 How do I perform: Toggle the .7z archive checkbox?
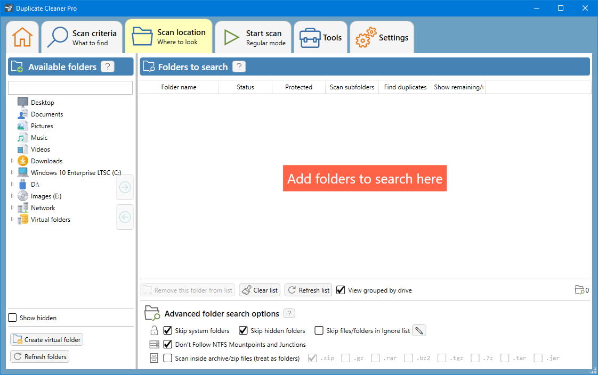(475, 358)
